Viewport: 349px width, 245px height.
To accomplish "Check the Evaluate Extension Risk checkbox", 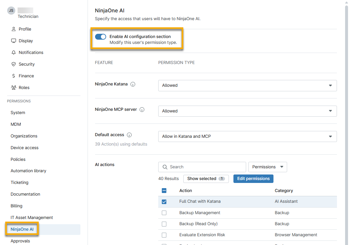I will (164, 235).
